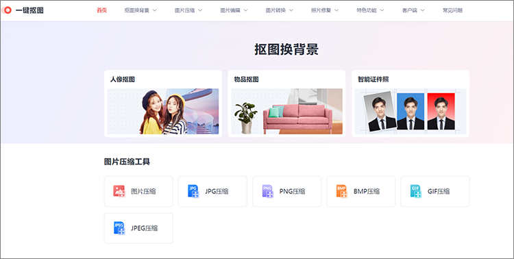This screenshot has width=514, height=259.
Task: Expand the 抠图换背景 menu chevron
Action: tap(155, 10)
